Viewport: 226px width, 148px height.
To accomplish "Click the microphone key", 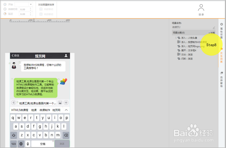I will (28, 144).
